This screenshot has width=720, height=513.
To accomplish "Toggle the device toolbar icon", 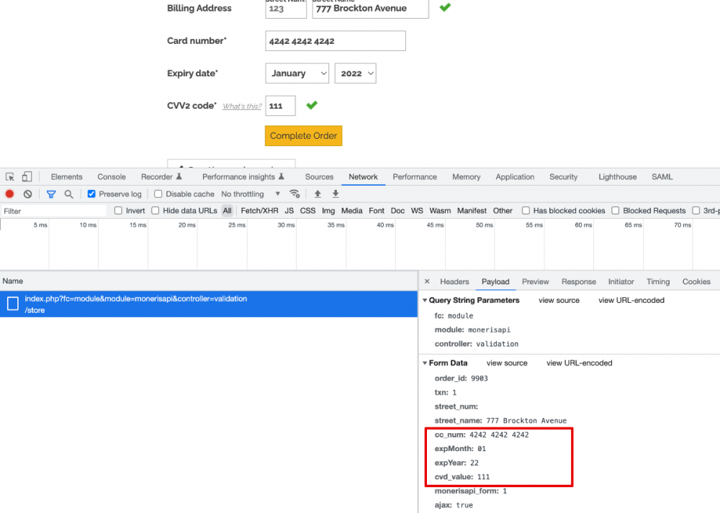I will click(27, 177).
